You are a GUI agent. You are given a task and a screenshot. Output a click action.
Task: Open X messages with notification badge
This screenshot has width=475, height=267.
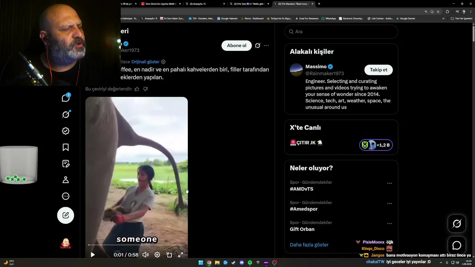tap(66, 98)
